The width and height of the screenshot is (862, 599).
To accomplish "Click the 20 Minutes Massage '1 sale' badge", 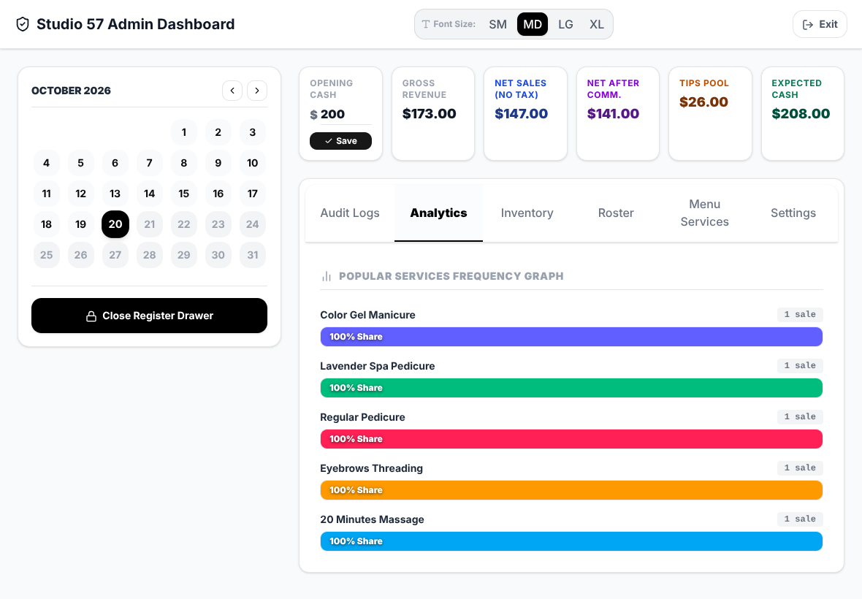I will coord(800,519).
